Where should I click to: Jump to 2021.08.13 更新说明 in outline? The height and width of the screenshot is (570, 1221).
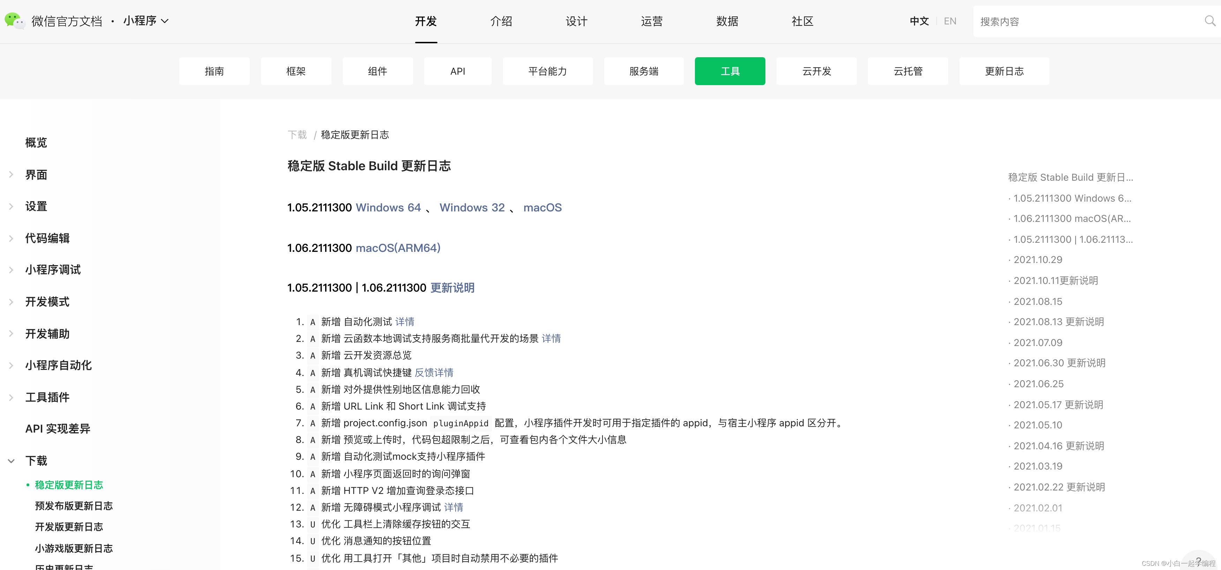pyautogui.click(x=1059, y=322)
